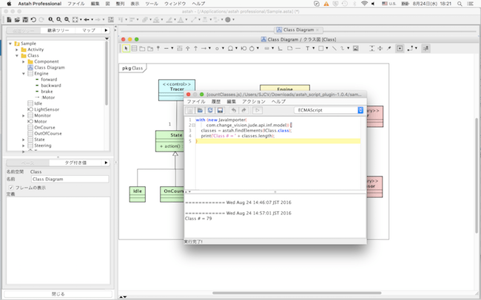
Task: Select the class tool in diagram toolbar
Action: (x=134, y=48)
